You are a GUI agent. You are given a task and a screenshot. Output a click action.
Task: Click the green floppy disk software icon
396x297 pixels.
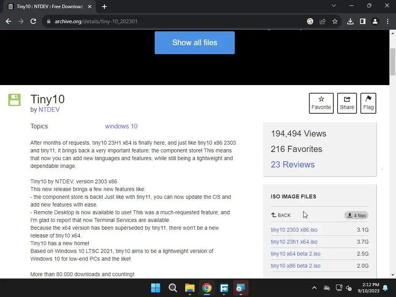[x=14, y=100]
